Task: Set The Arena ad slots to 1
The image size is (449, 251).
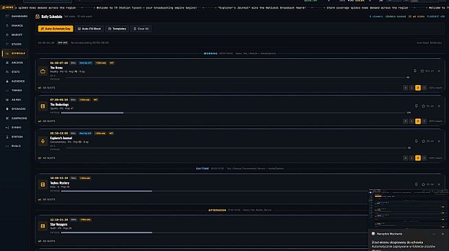Action: pos(412,88)
